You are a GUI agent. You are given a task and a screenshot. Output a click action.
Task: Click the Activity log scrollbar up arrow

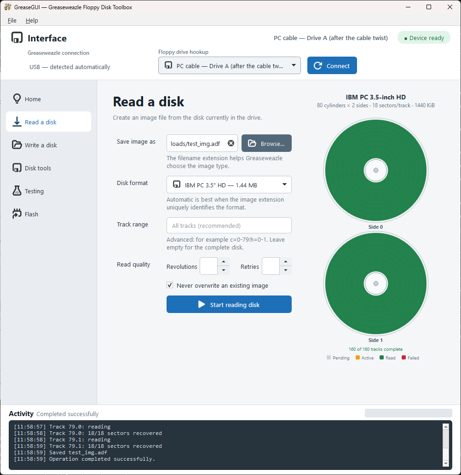coord(445,427)
